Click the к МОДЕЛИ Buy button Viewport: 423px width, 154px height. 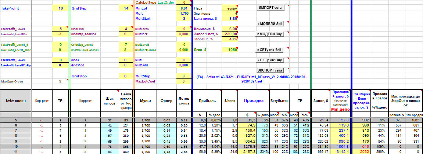(x=270, y=34)
